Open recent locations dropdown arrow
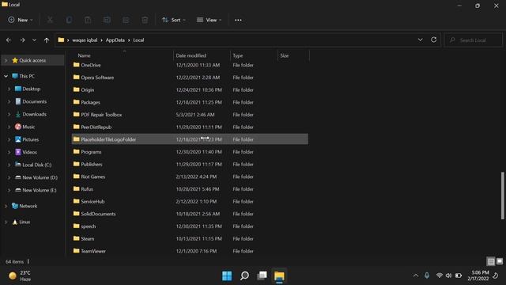 tap(34, 40)
